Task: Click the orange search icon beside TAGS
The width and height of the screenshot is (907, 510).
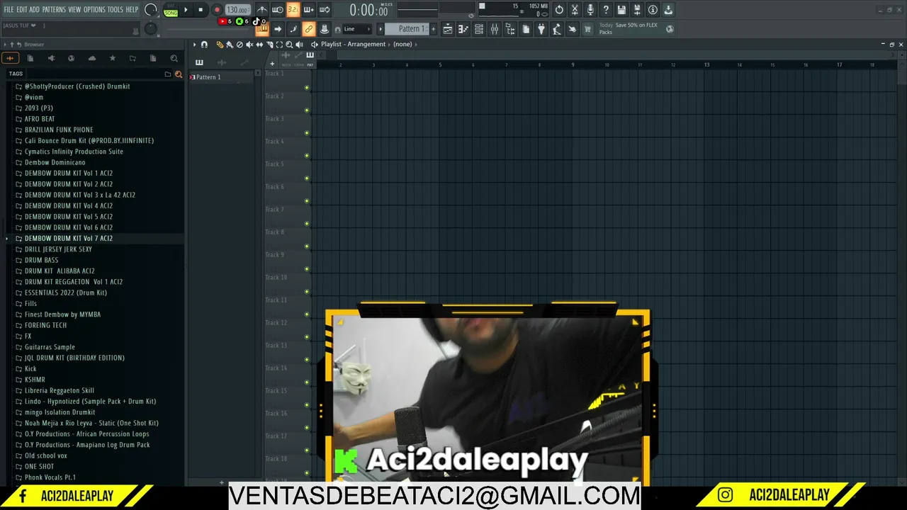Action: click(x=178, y=74)
